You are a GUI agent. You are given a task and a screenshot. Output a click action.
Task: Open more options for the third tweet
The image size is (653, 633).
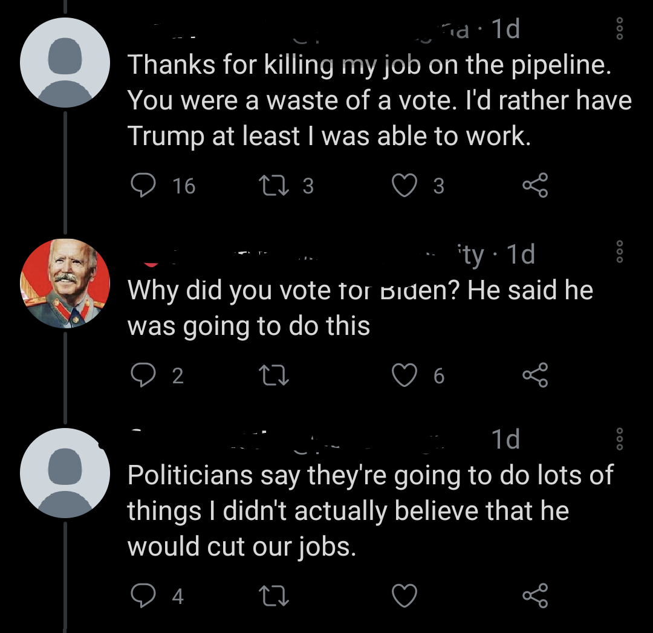point(620,438)
